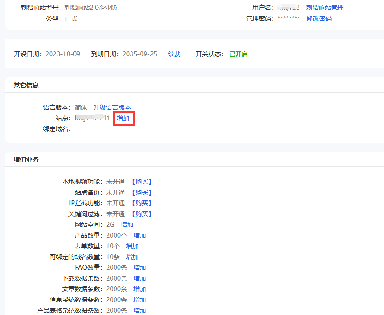
Task: Click 修改密码 to change the admin password
Action: click(x=319, y=18)
